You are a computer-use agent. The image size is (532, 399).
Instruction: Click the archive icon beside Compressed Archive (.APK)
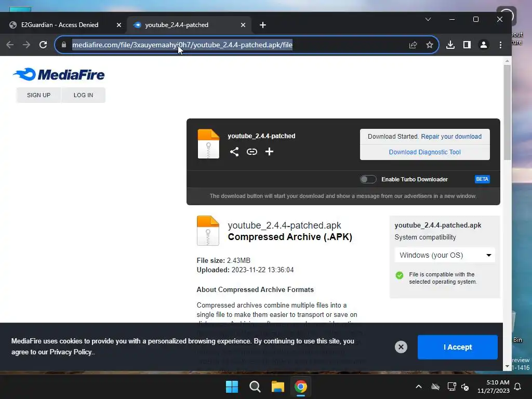(x=208, y=231)
